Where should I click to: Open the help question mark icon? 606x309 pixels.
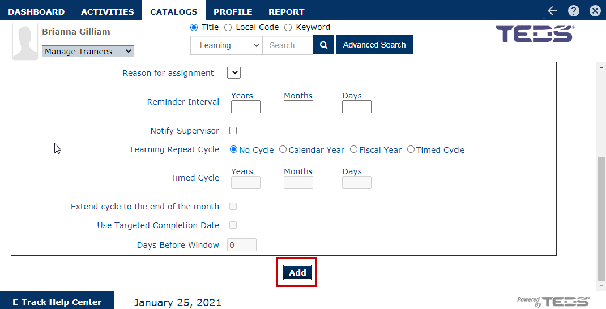(x=574, y=11)
